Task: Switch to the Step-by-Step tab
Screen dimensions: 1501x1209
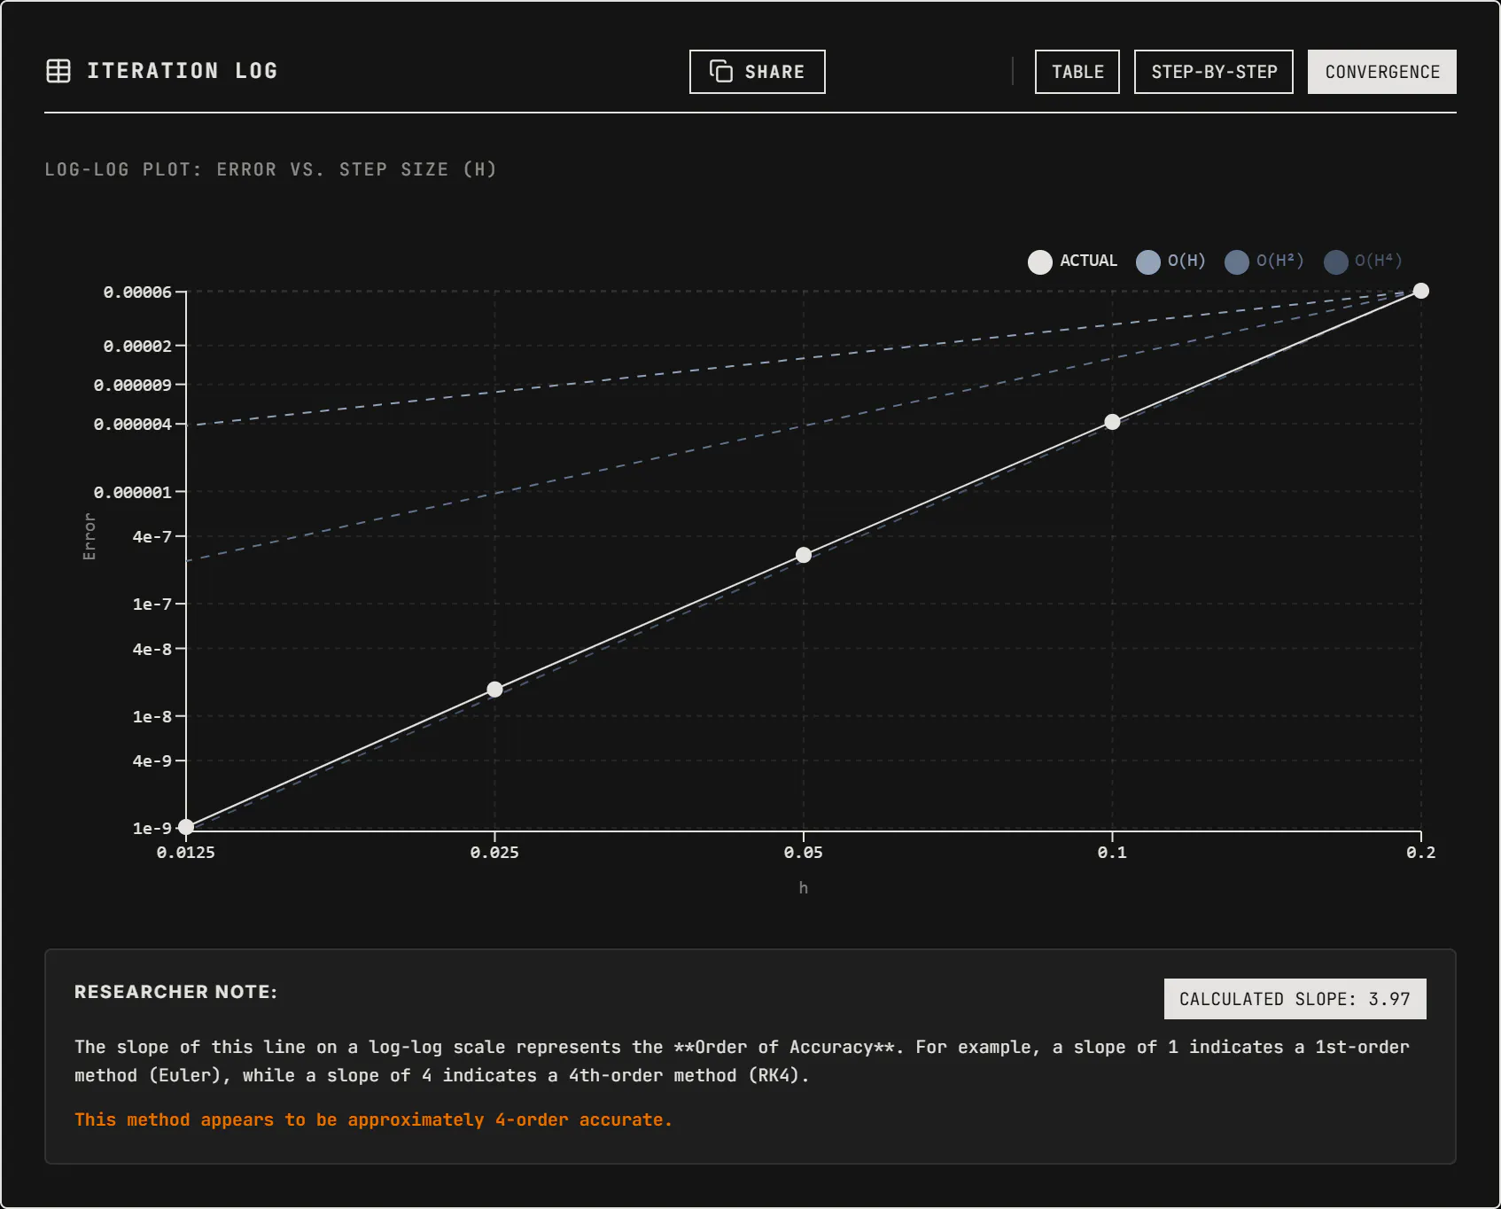Action: point(1214,72)
